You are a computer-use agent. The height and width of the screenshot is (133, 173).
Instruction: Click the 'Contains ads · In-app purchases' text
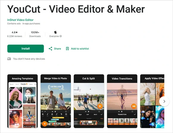click(x=24, y=24)
